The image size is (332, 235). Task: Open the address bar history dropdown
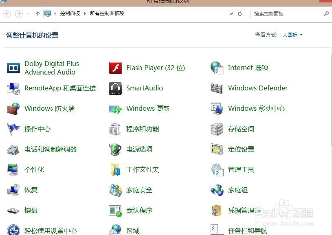(231, 13)
